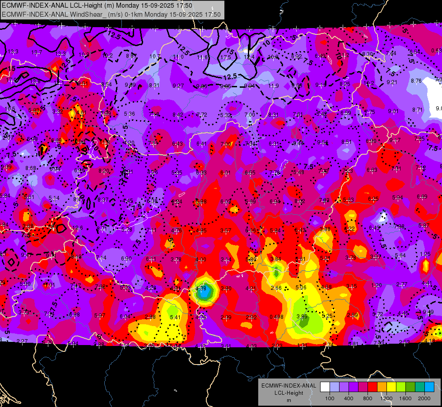Click the ECMWF-INDEX-ANAL legend heading

click(x=289, y=386)
